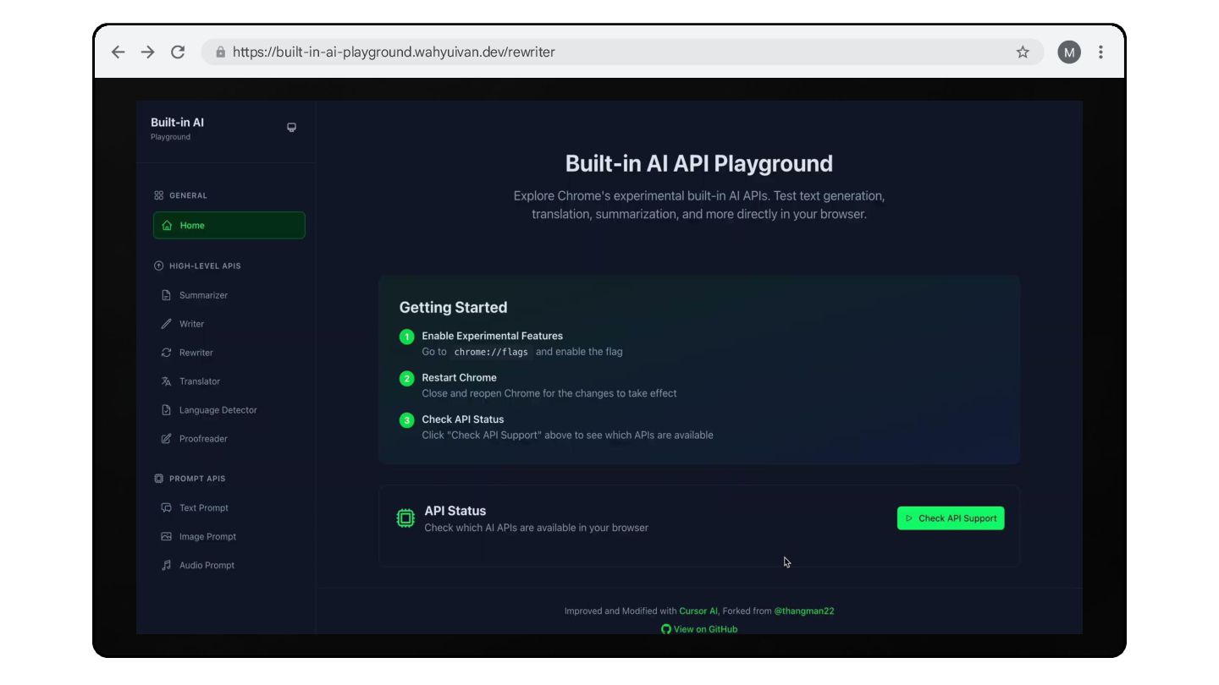This screenshot has height=685, width=1219.
Task: Click the Home house icon in sidebar
Action: (167, 226)
